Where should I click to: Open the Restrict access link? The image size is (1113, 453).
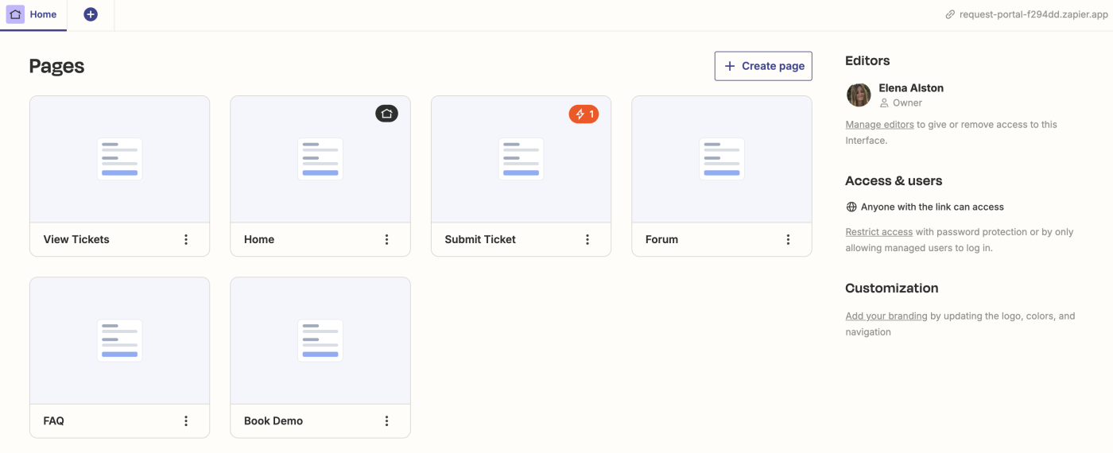pyautogui.click(x=878, y=232)
